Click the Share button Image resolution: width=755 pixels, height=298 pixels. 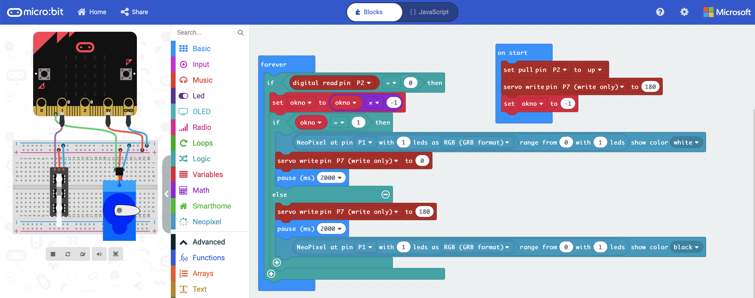pos(134,12)
